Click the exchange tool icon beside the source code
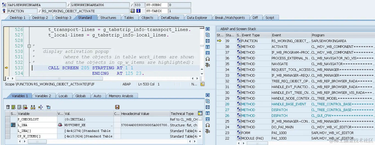This screenshot has width=375, height=145. 208,35
